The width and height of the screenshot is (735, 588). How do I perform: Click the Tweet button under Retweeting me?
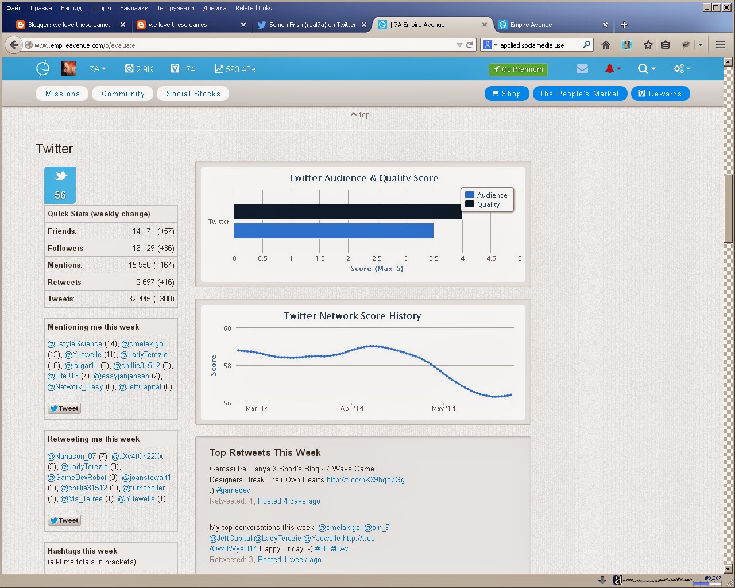(x=64, y=520)
